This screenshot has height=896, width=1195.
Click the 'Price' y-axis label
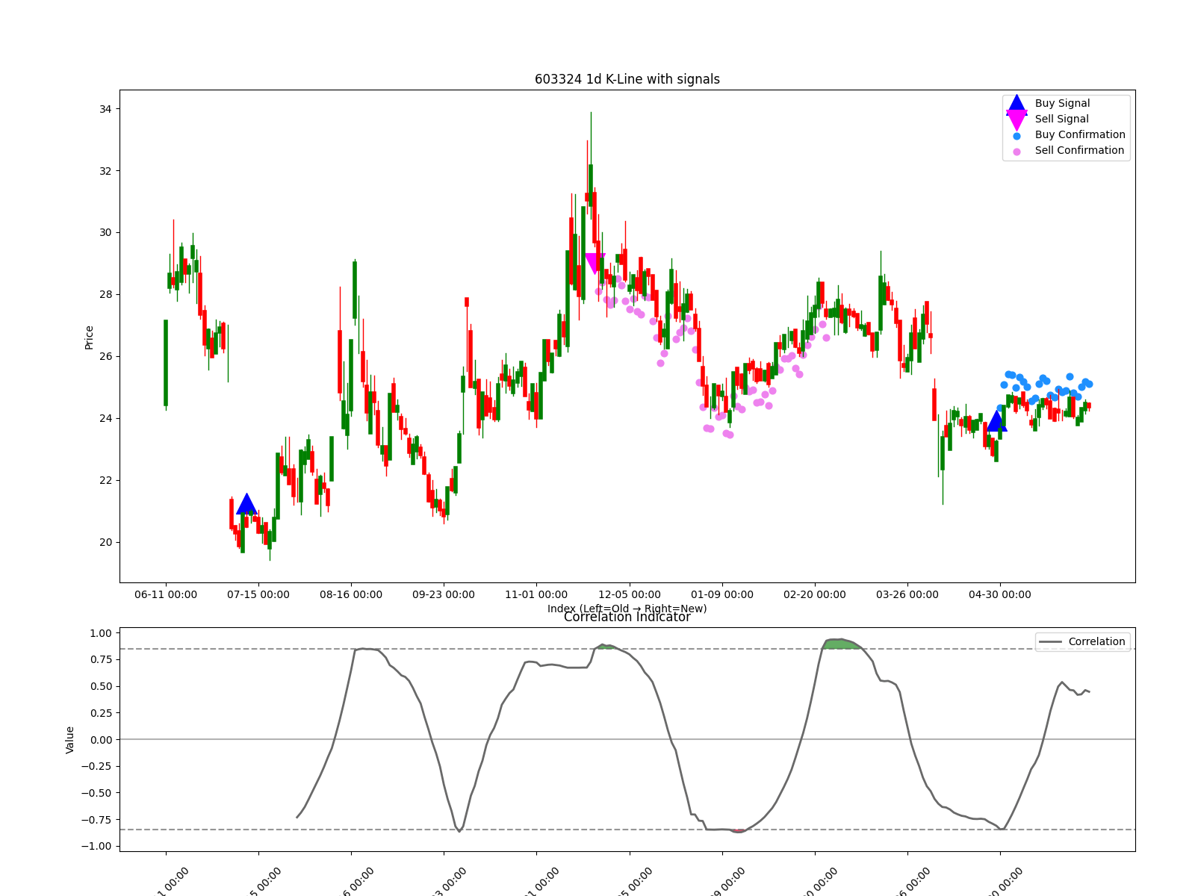pyautogui.click(x=89, y=337)
